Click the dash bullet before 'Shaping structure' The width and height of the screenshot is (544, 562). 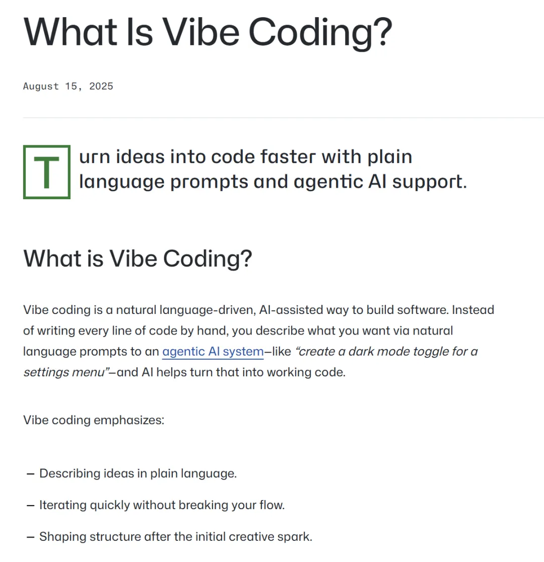point(31,537)
